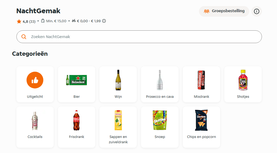Choose the Prosecco en cava category
The width and height of the screenshot is (277, 153).
click(x=160, y=84)
